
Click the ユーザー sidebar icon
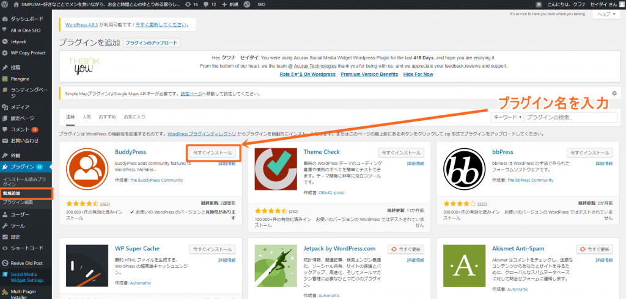tap(5, 214)
